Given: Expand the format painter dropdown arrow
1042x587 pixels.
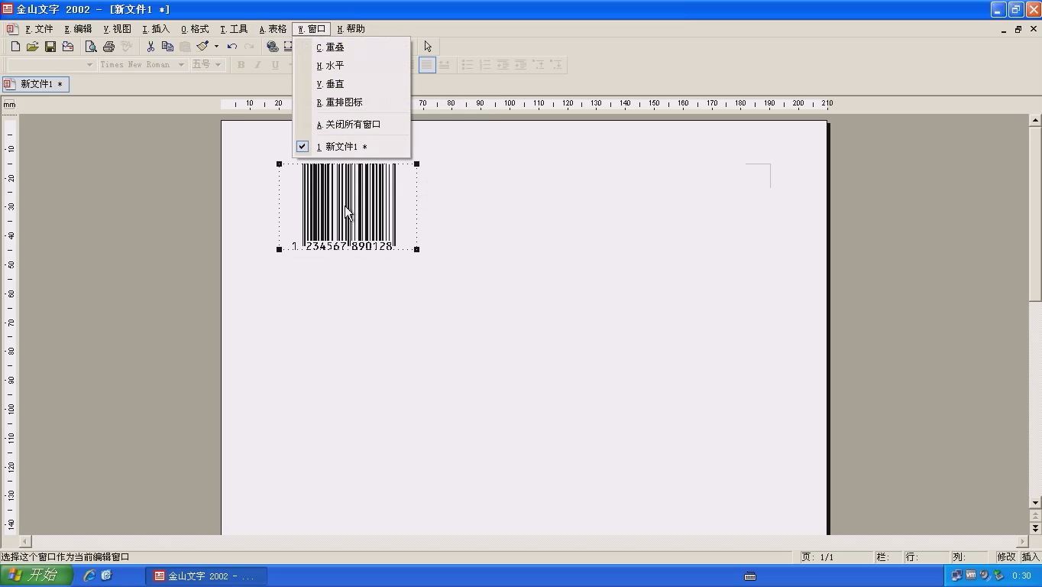Looking at the screenshot, I should click(216, 47).
